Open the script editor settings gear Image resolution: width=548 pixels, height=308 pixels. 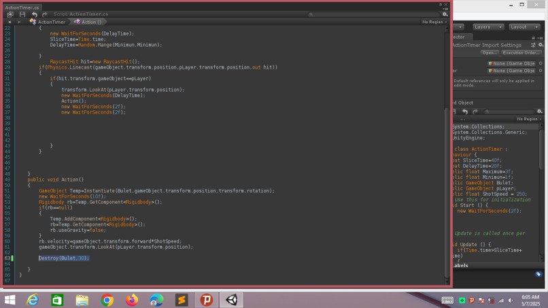click(445, 14)
